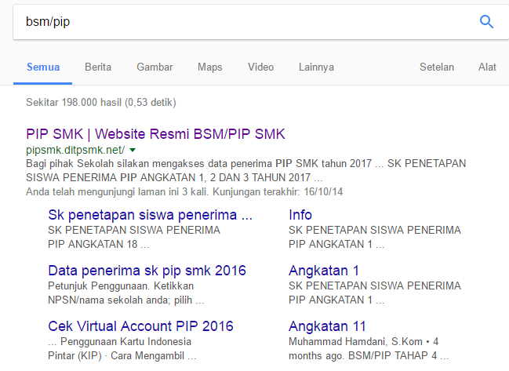The height and width of the screenshot is (371, 509).
Task: Click the 'Sekitar 198.000 hasil' result count
Action: pos(101,103)
